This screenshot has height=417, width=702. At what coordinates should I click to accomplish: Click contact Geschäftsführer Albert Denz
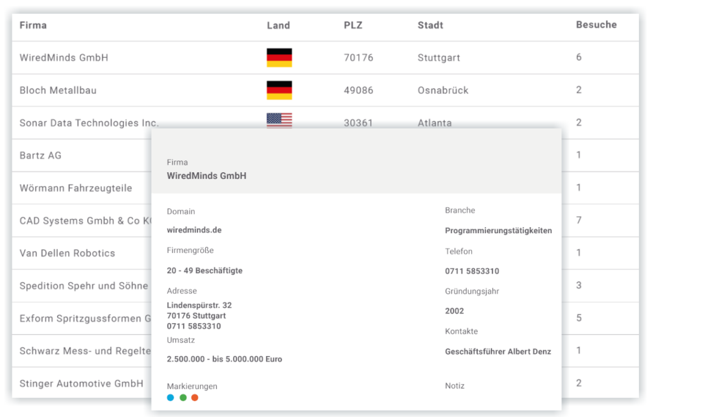tap(498, 352)
